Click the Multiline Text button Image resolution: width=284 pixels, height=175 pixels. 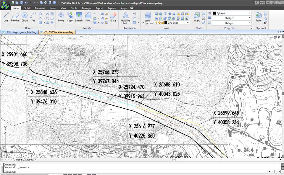pyautogui.click(x=125, y=18)
